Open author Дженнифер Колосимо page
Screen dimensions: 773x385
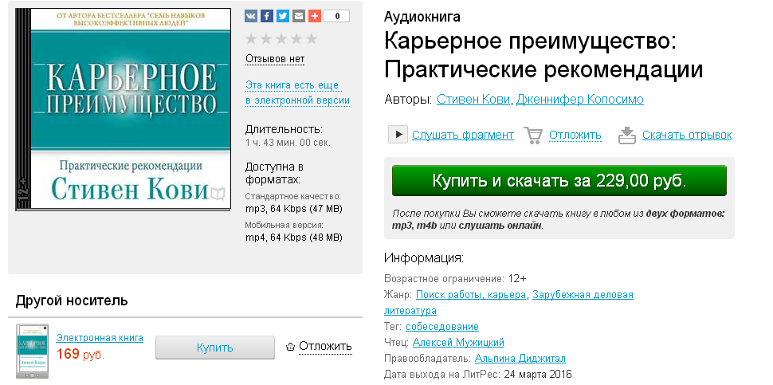coord(580,100)
